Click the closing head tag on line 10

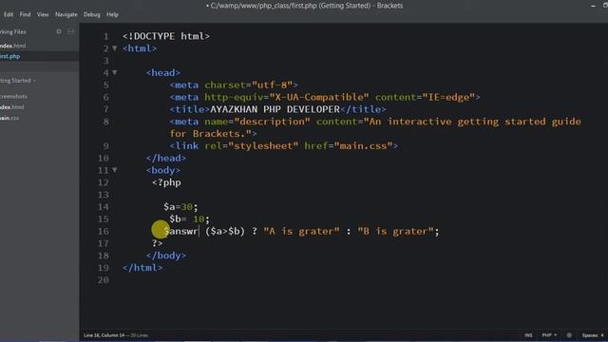point(166,159)
